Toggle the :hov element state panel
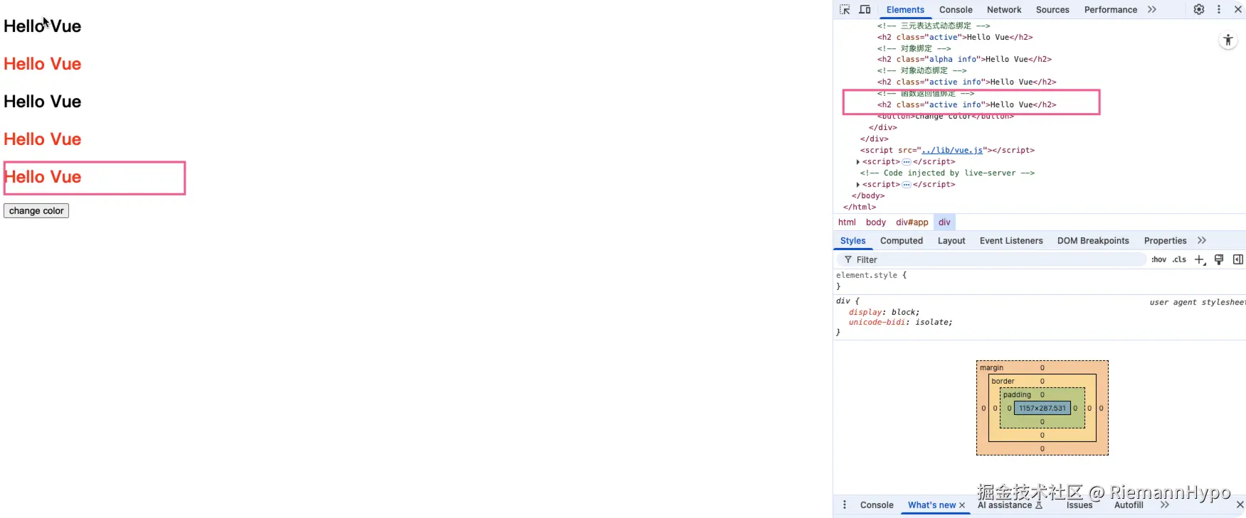 coord(1159,259)
